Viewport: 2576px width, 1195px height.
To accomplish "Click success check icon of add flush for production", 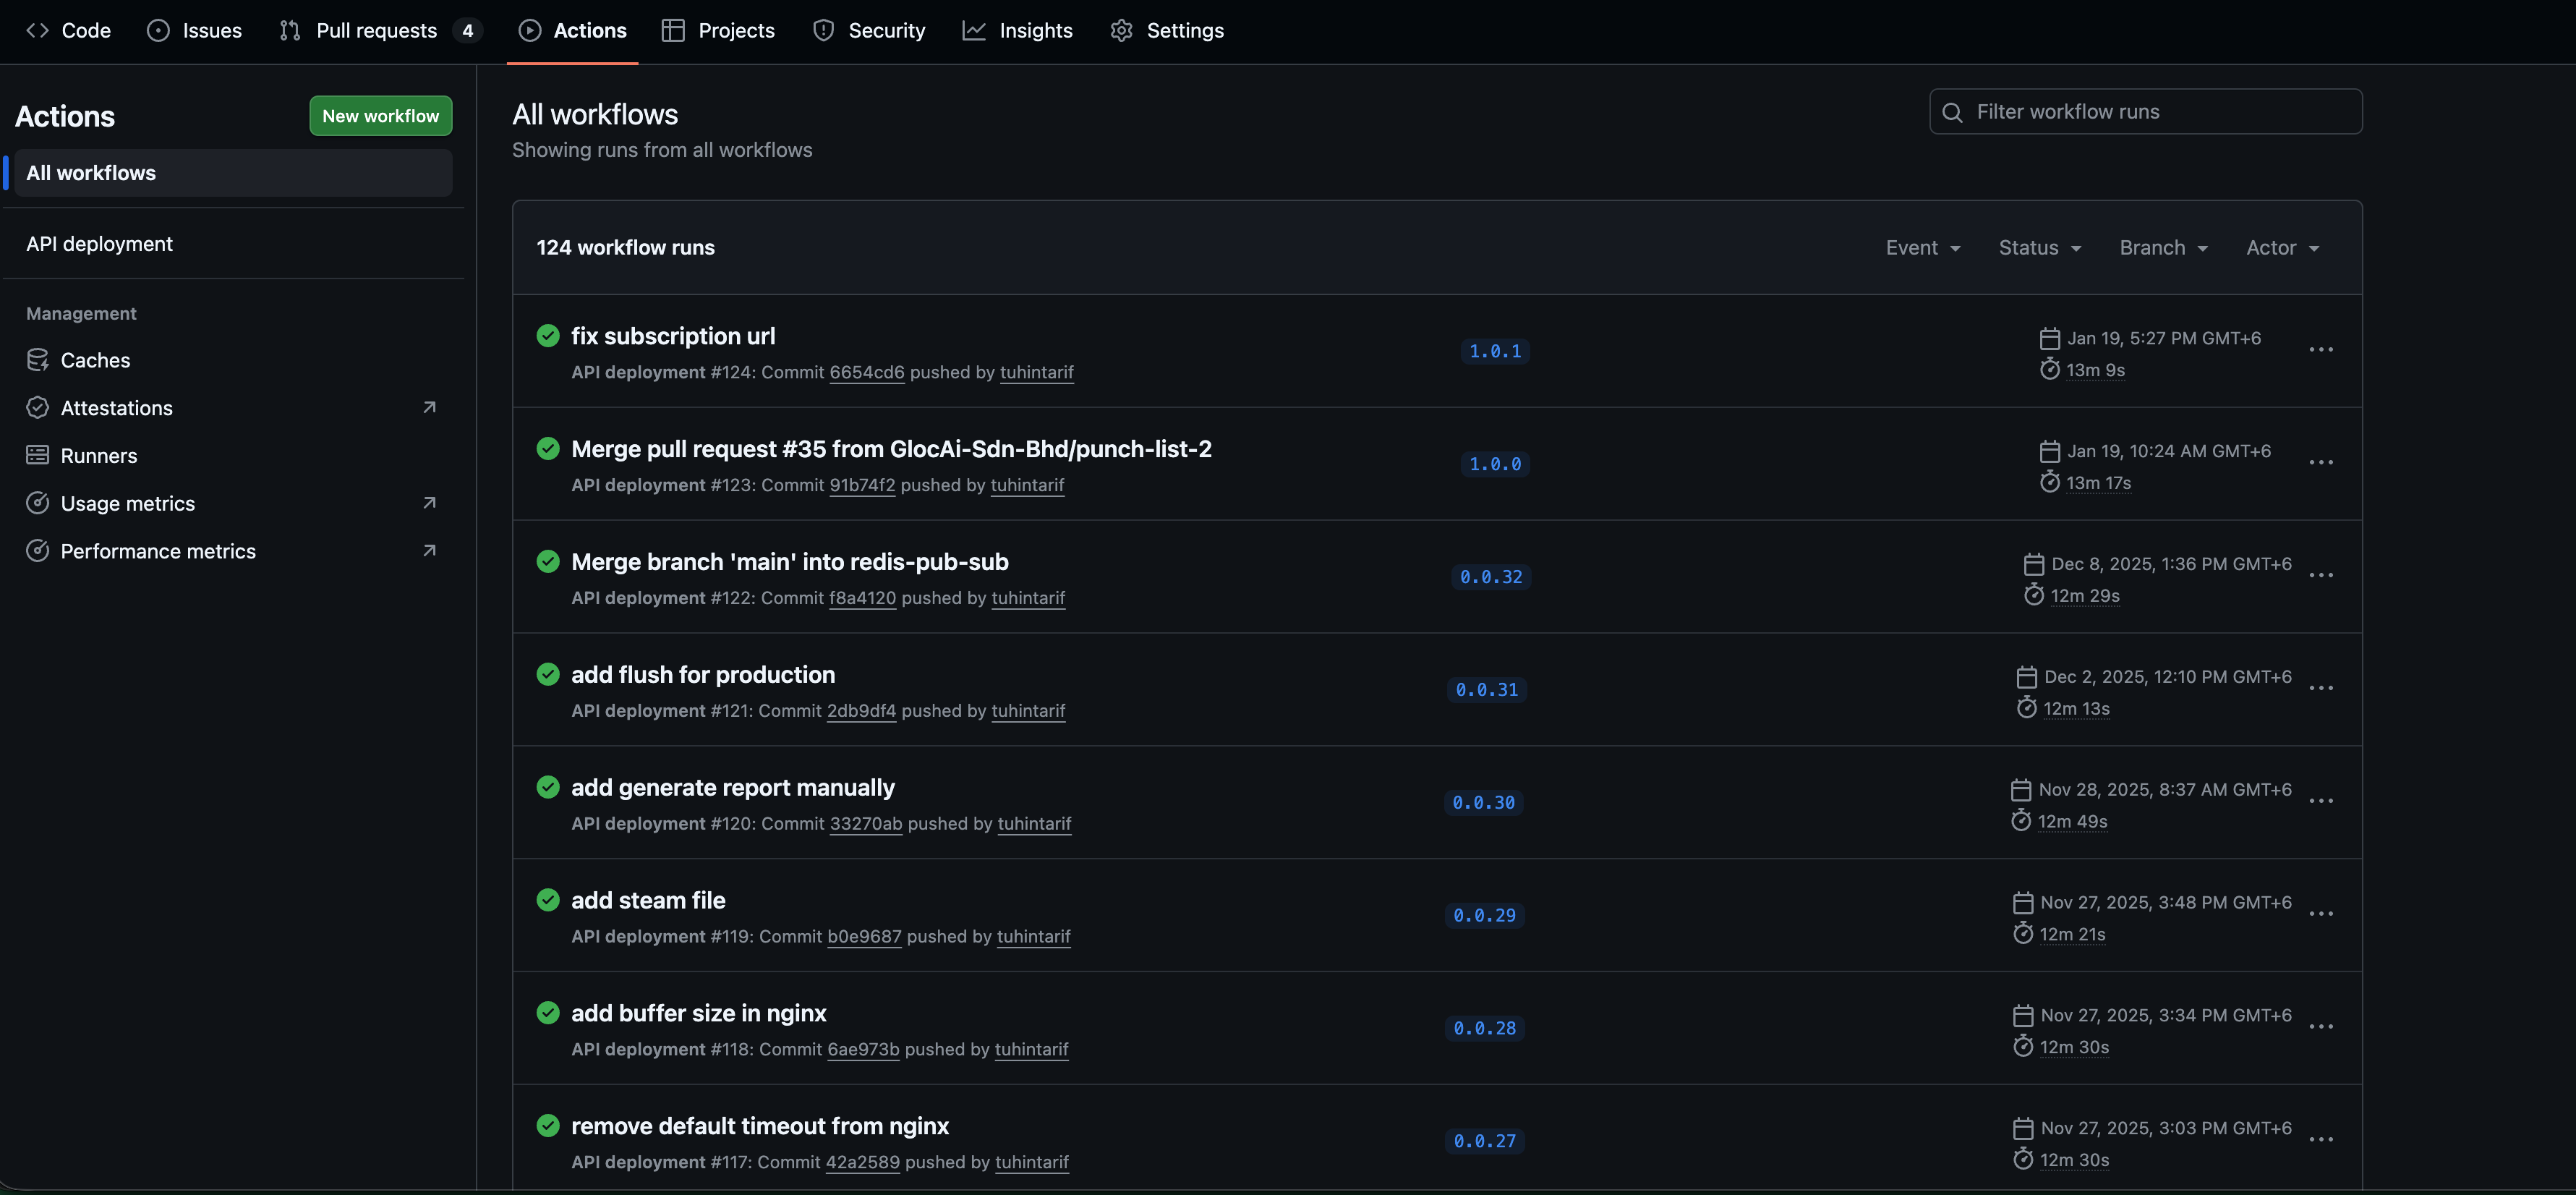I will pyautogui.click(x=547, y=674).
